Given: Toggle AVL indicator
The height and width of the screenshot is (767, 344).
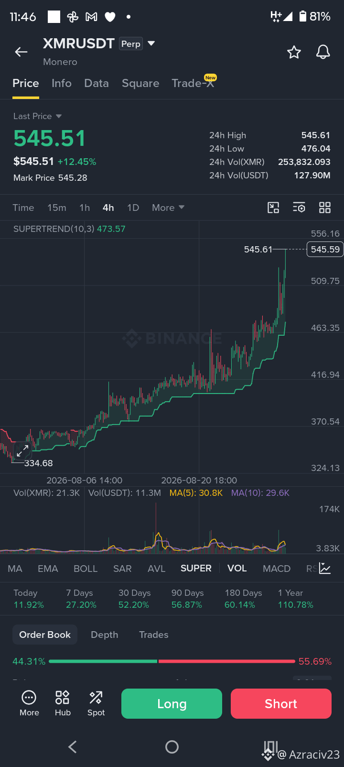Looking at the screenshot, I should [157, 569].
